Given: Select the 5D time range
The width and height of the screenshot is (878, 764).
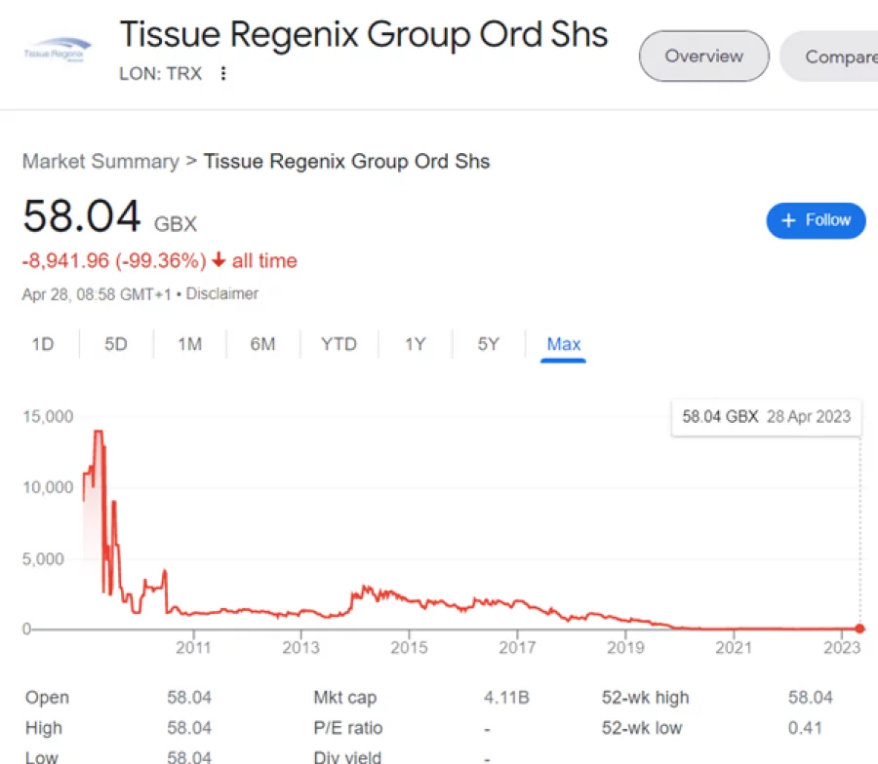Looking at the screenshot, I should pos(115,344).
